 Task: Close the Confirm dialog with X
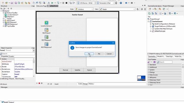pyautogui.click(x=113, y=43)
